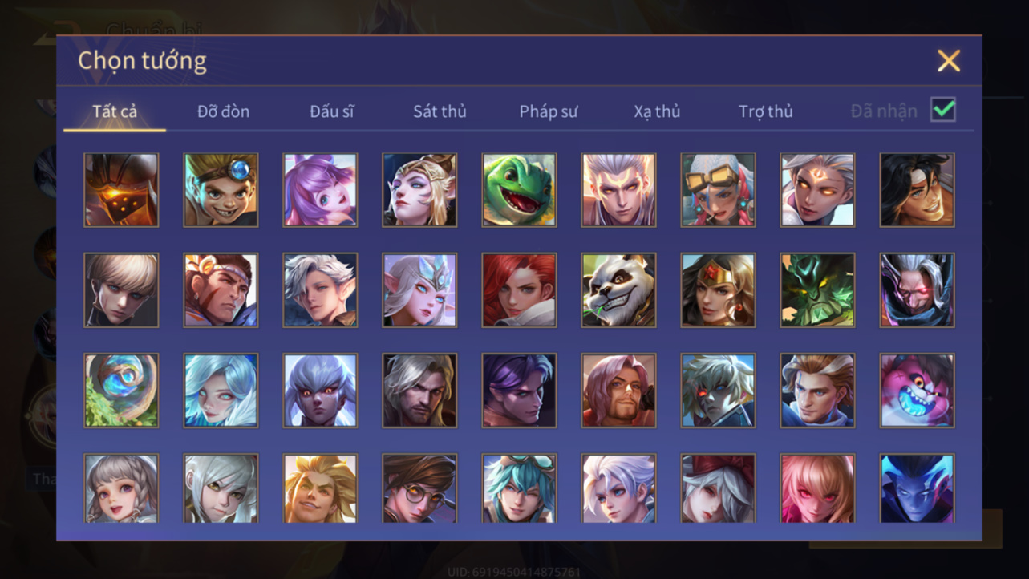The height and width of the screenshot is (579, 1029).
Task: Pick the hero wearing round glasses
Action: click(419, 488)
